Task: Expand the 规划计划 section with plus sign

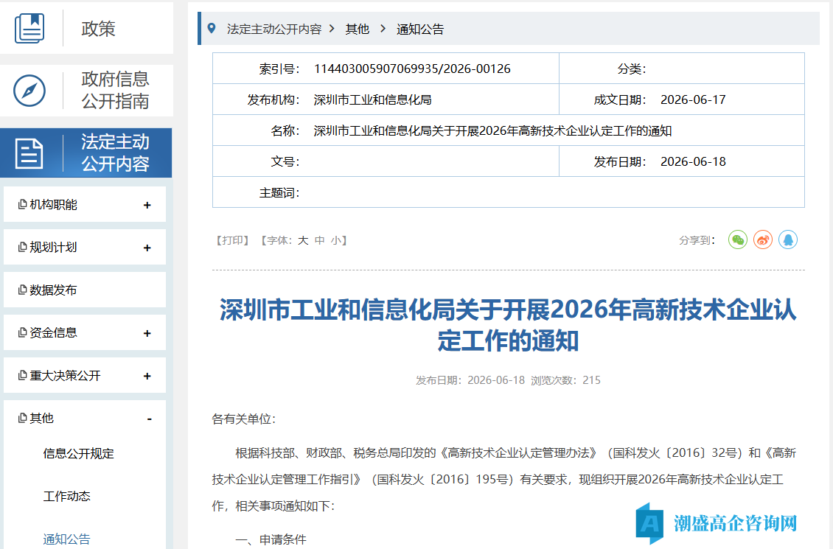Action: 147,248
